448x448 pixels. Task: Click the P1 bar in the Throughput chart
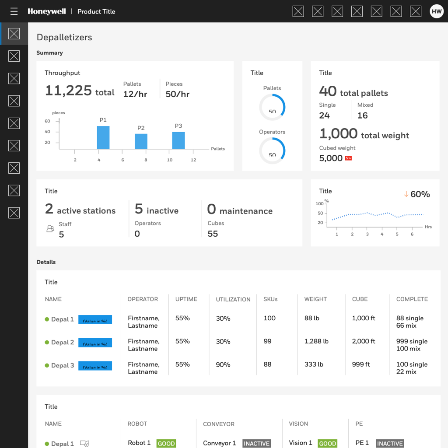(x=103, y=137)
